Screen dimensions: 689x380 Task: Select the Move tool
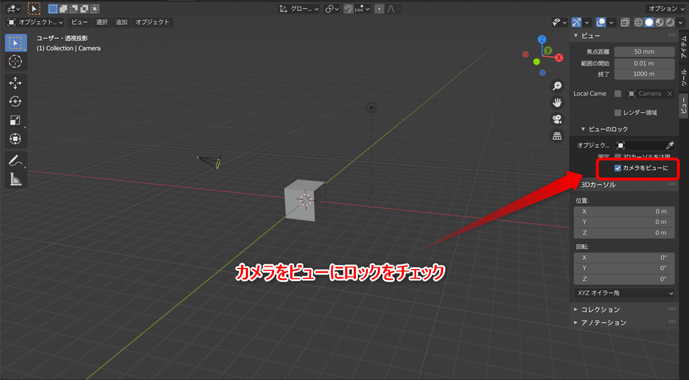16,83
